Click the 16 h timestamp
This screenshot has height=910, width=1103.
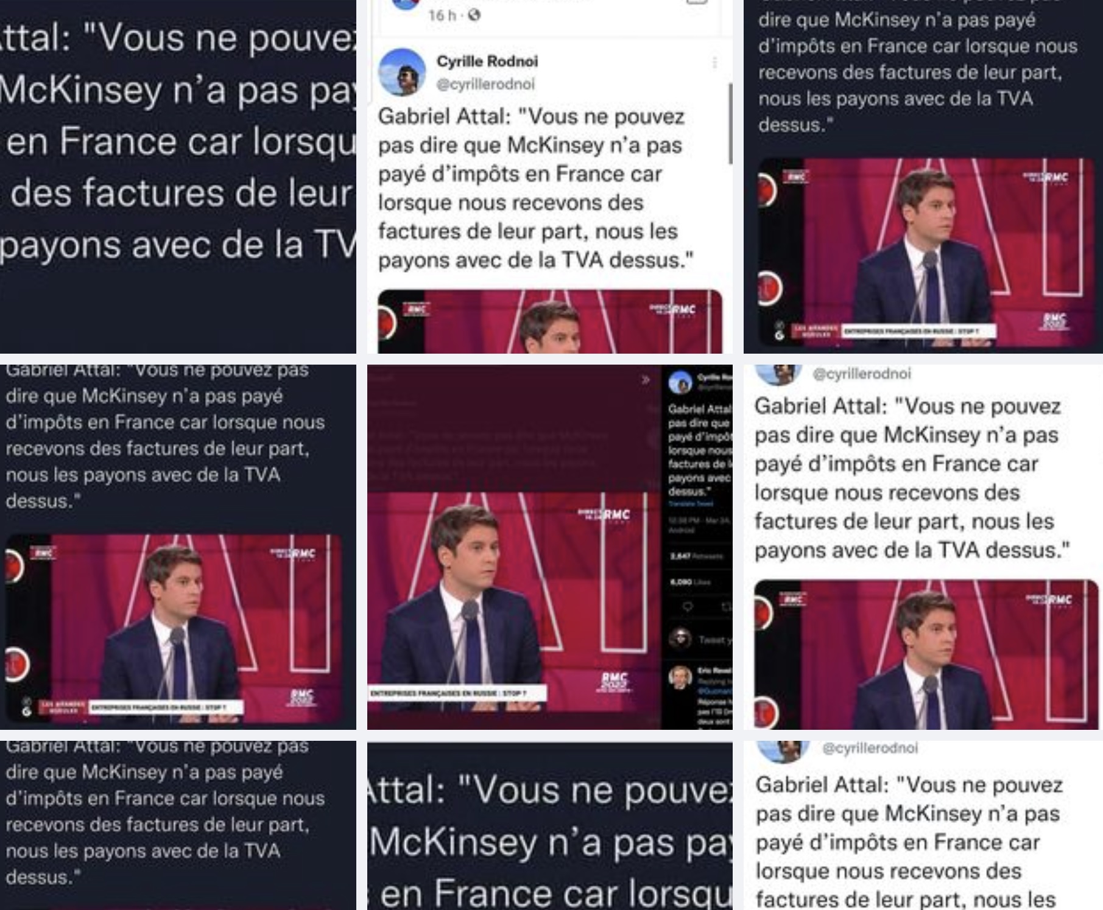442,15
